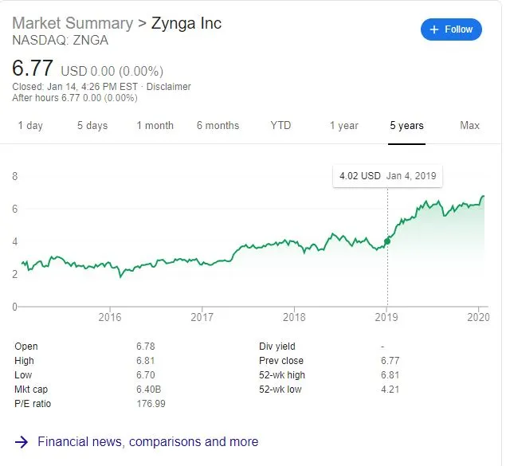Screen dimensions: 506x466
Task: Click chart at 2018 axis label
Action: tap(294, 317)
